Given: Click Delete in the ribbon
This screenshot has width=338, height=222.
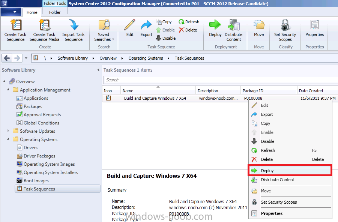Looking at the screenshot, I should point(188,30).
